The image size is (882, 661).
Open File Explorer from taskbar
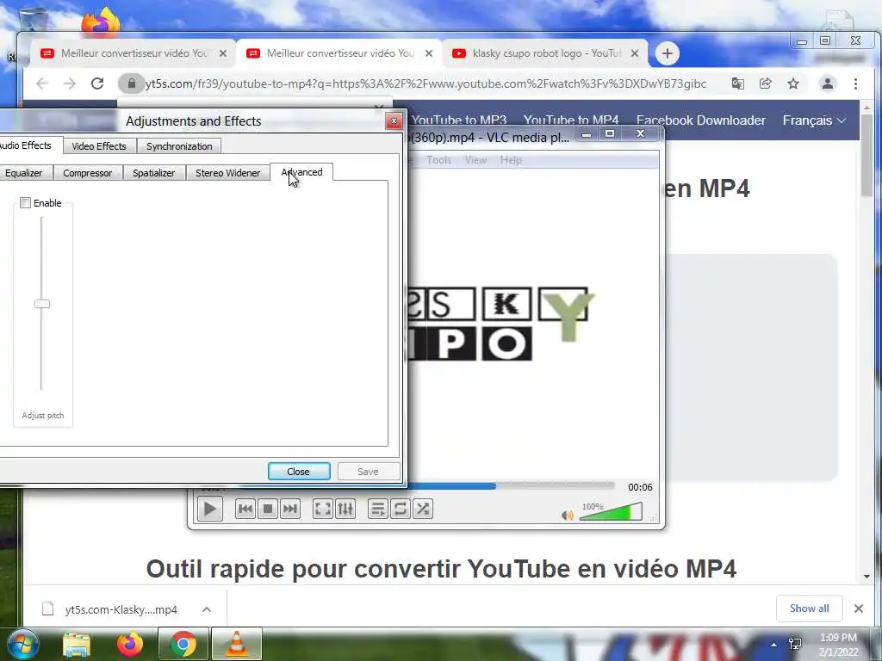[x=77, y=645]
